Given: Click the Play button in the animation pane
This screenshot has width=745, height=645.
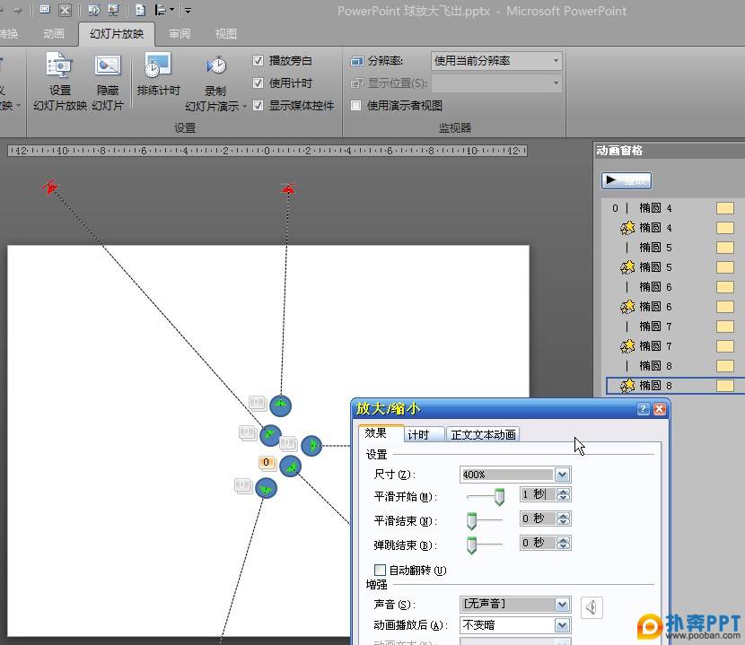Looking at the screenshot, I should pos(627,180).
